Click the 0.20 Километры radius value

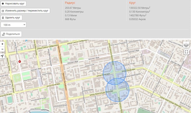(74, 12)
